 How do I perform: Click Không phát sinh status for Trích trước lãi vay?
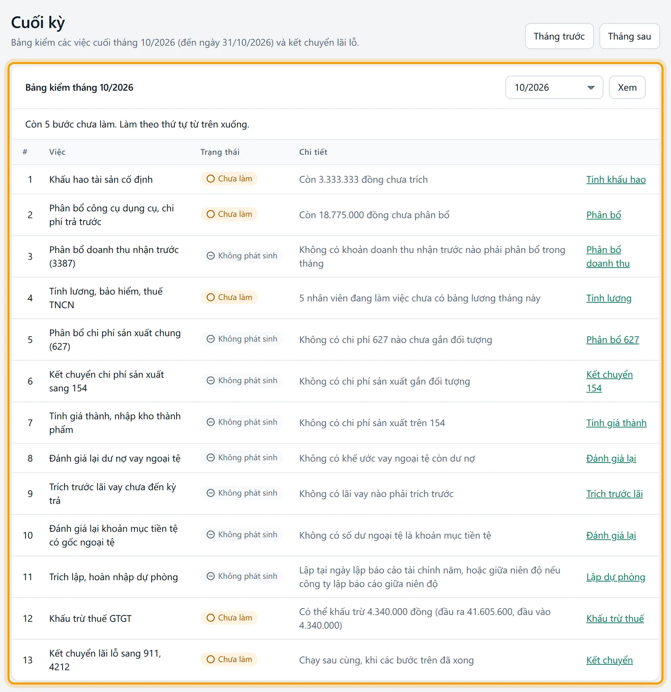[x=242, y=493]
